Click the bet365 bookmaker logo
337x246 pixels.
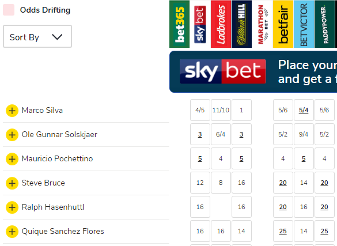180,24
